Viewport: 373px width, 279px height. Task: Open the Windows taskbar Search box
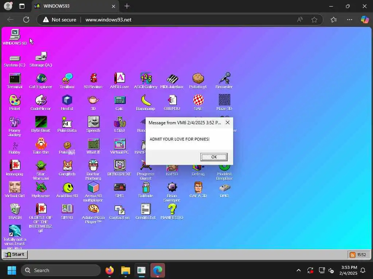61,270
